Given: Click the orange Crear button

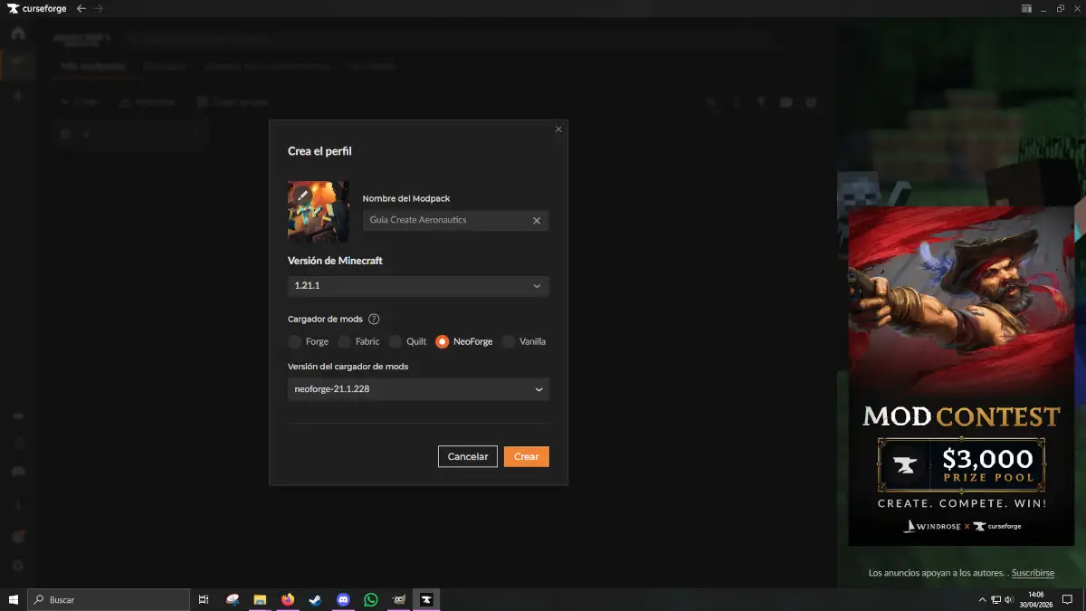Looking at the screenshot, I should click(x=526, y=456).
